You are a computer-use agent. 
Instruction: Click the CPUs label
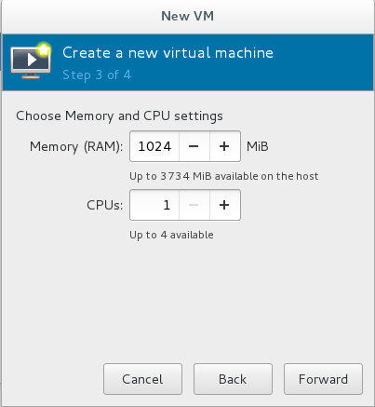click(105, 205)
